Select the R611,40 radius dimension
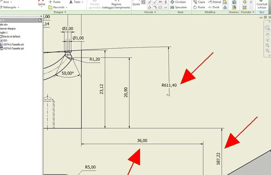This screenshot has height=175, width=271. pyautogui.click(x=169, y=85)
